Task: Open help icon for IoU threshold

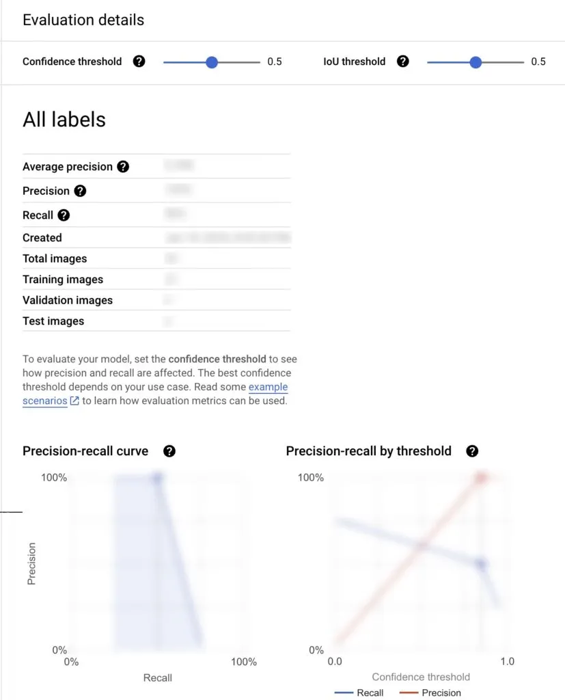Action: coord(402,61)
